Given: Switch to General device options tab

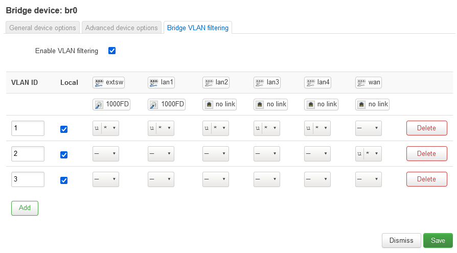Looking at the screenshot, I should [x=42, y=28].
